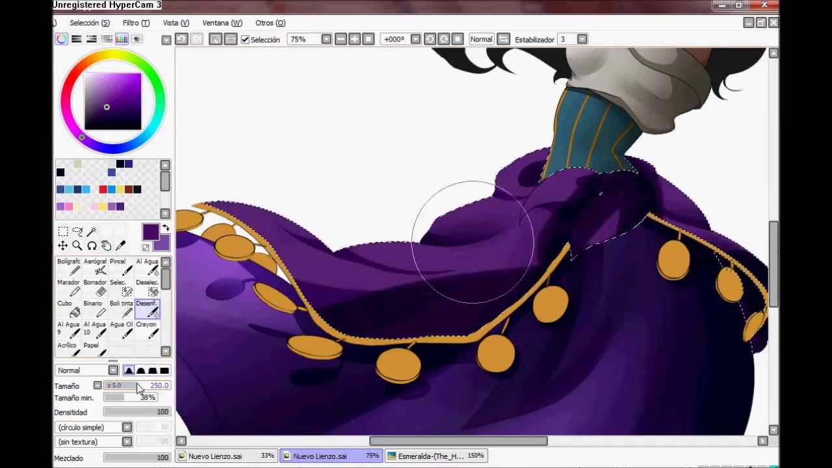The width and height of the screenshot is (832, 468).
Task: Choose the Acrílico brush
Action: tap(69, 350)
